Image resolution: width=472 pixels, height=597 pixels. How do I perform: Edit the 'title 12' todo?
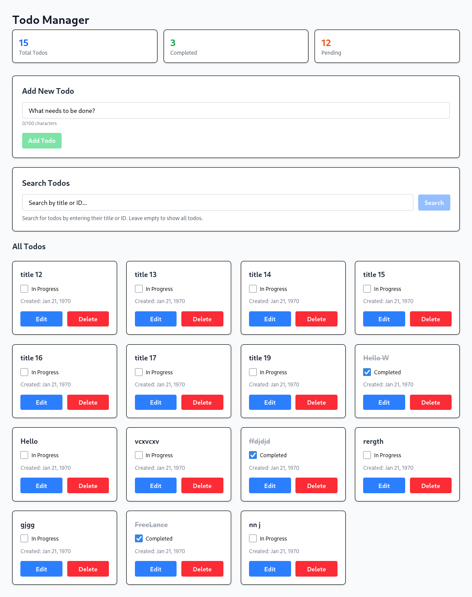[41, 319]
